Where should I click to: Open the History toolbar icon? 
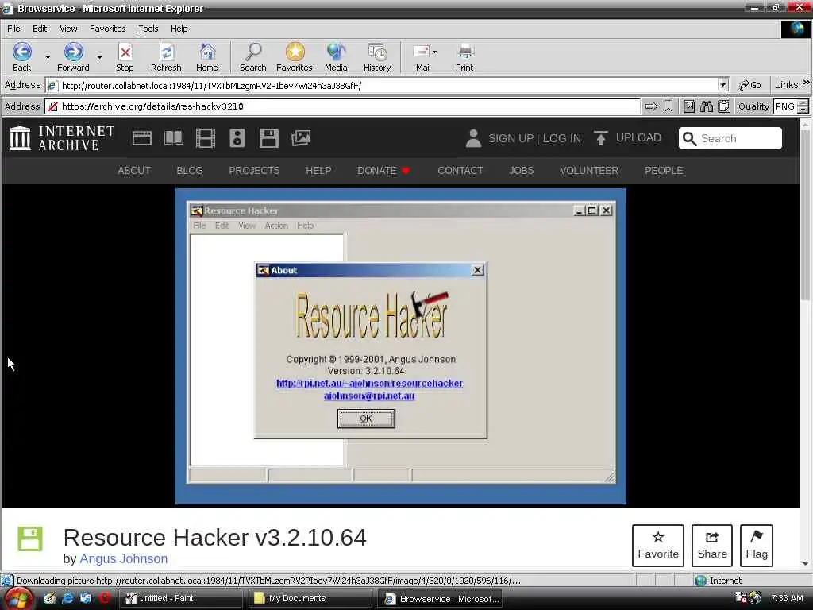(x=377, y=52)
